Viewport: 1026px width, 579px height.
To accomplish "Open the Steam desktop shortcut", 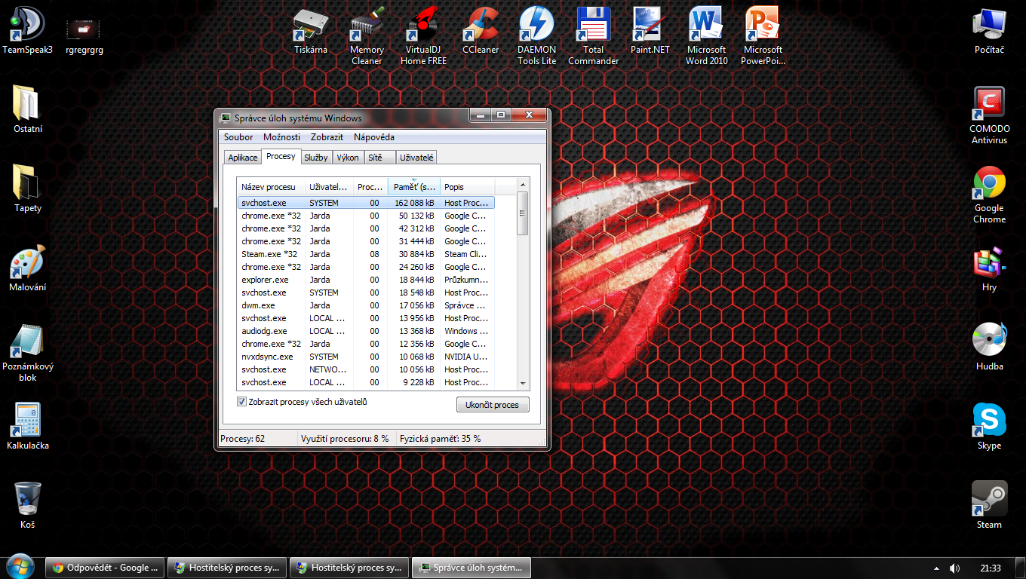I will click(989, 501).
